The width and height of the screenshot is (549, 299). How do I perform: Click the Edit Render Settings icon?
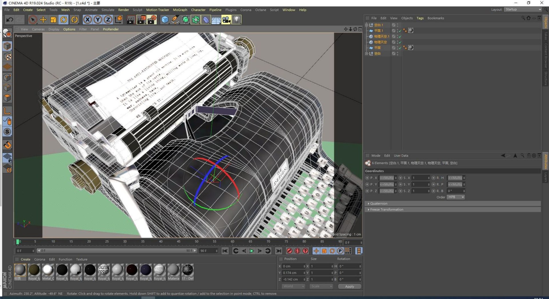point(152,19)
